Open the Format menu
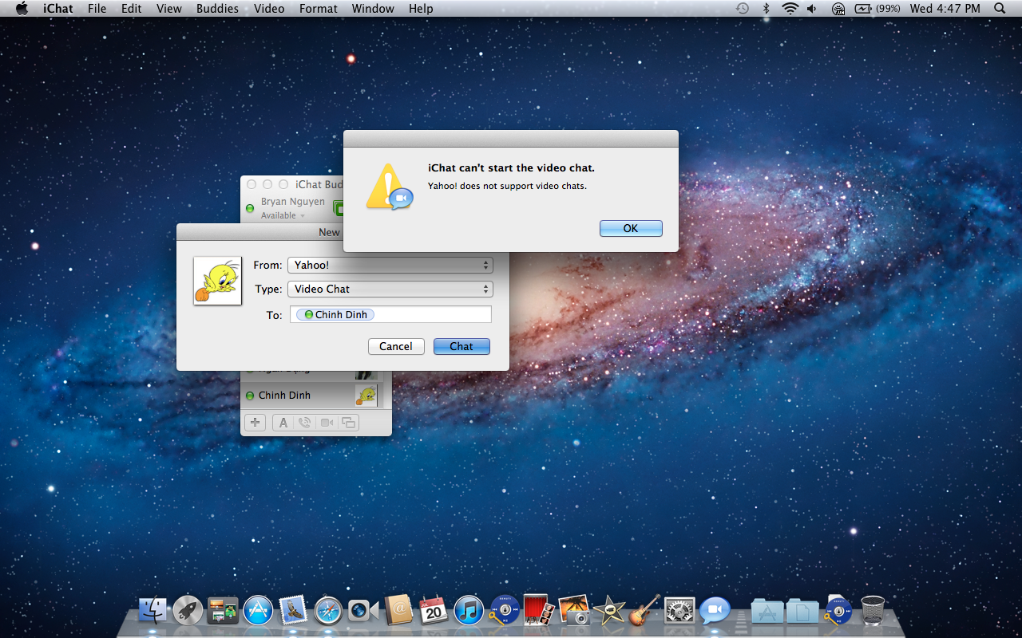Screen dimensions: 1022x638 319,9
